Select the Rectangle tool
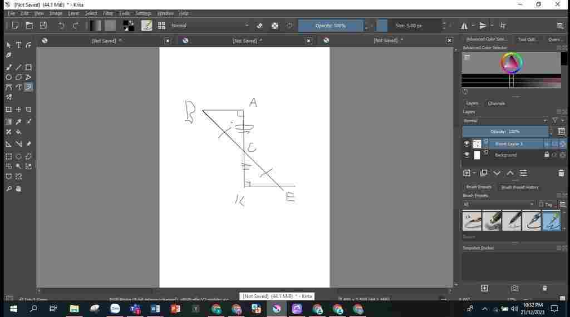570x317 pixels. coord(28,67)
